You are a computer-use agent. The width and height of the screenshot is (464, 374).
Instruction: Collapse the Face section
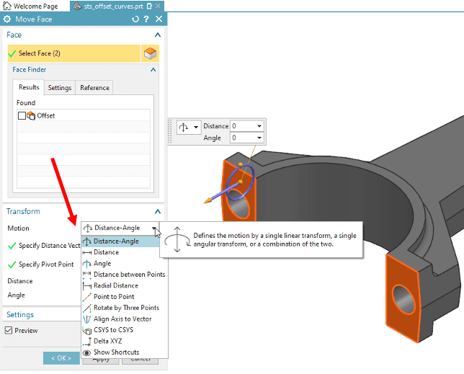[158, 35]
